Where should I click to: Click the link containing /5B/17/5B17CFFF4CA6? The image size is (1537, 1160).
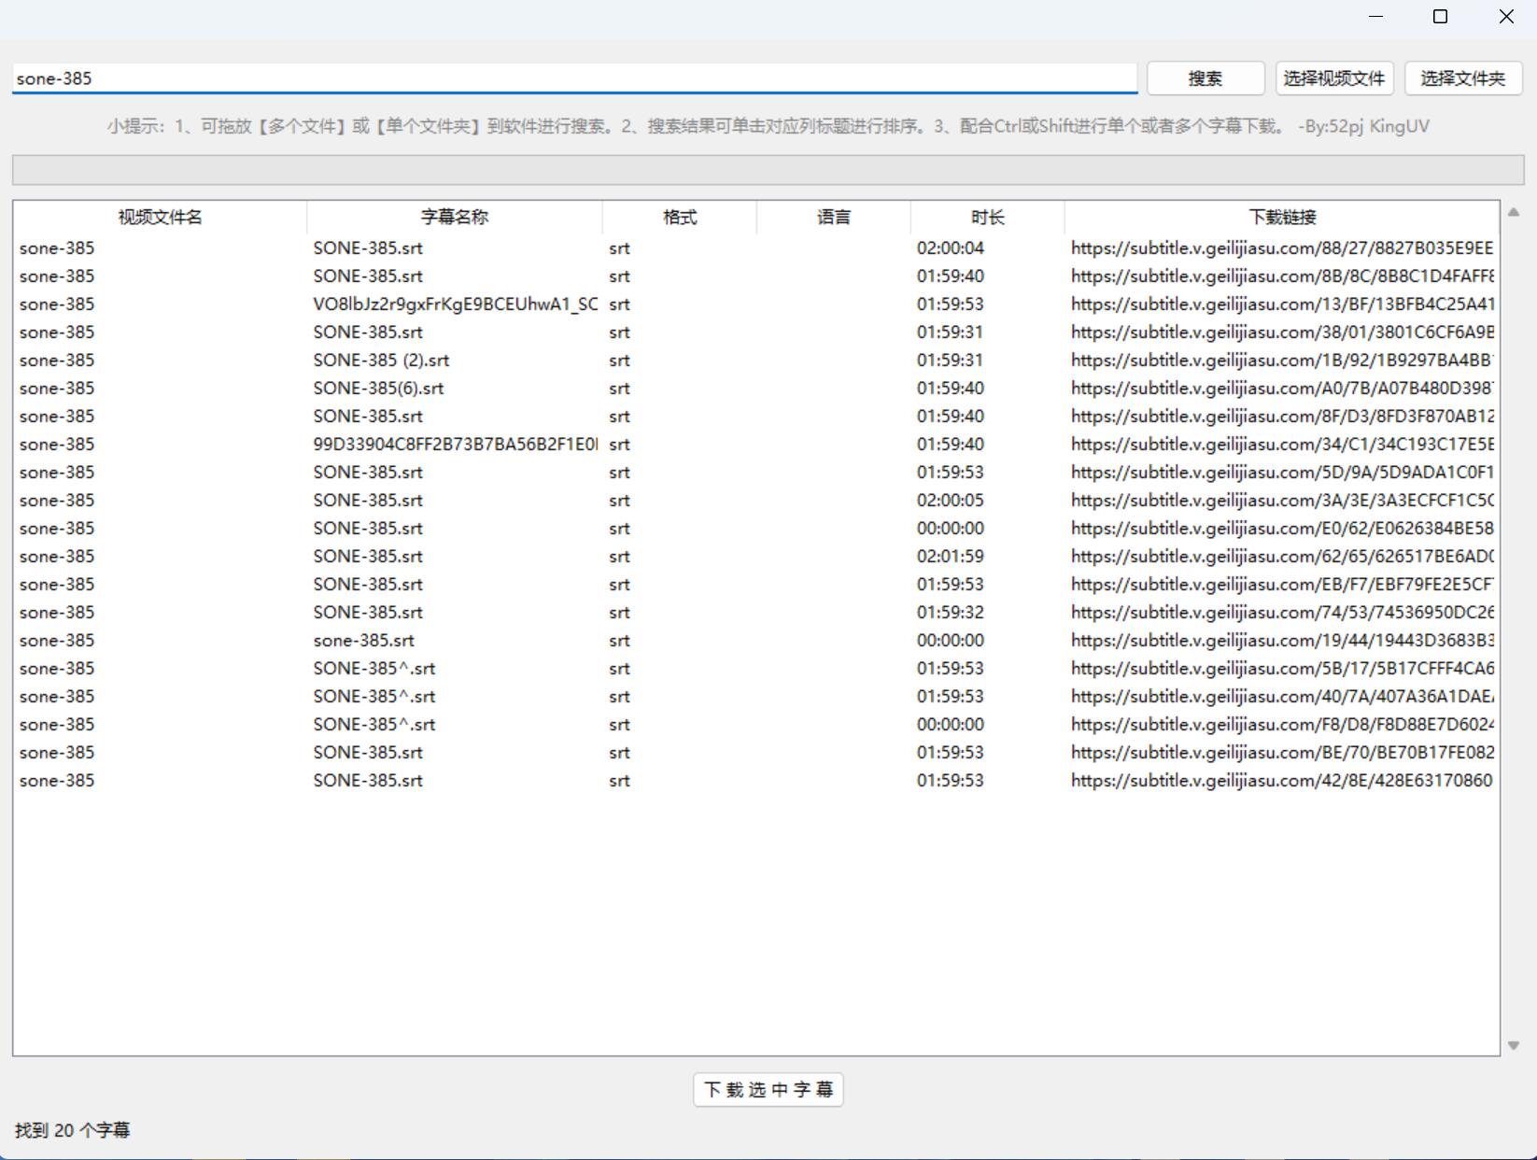tap(1282, 669)
